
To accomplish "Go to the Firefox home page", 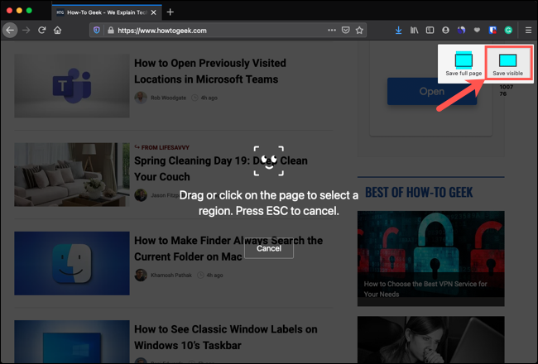I will click(57, 31).
